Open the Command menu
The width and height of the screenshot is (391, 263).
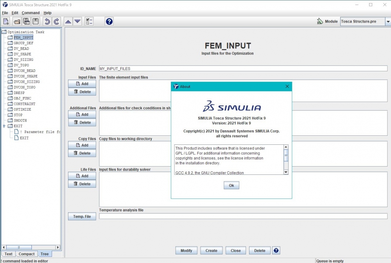(x=30, y=13)
